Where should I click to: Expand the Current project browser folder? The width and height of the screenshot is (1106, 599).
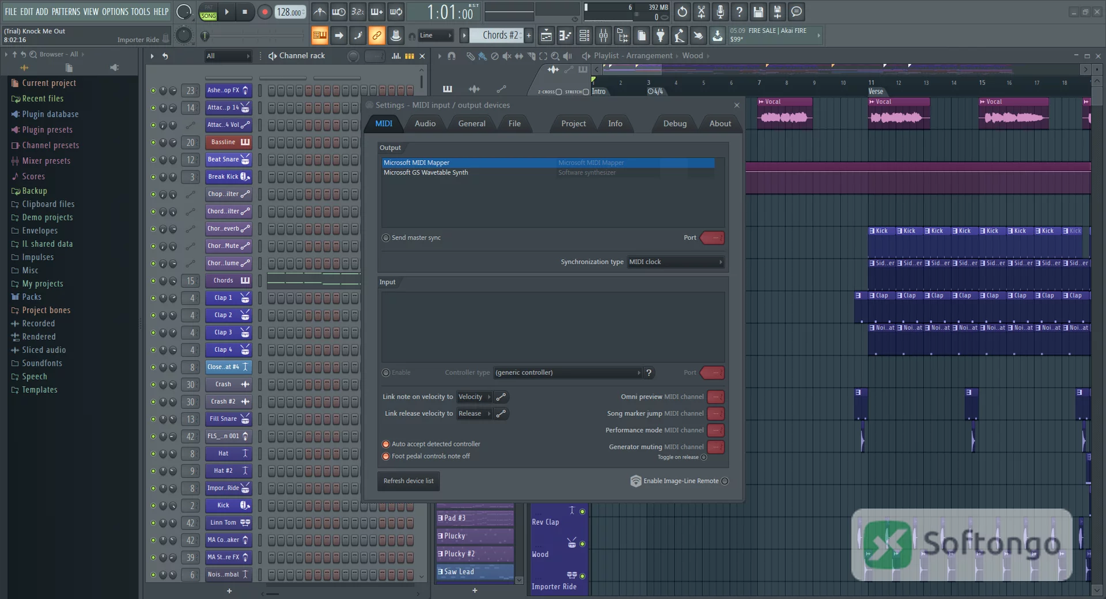(x=49, y=83)
